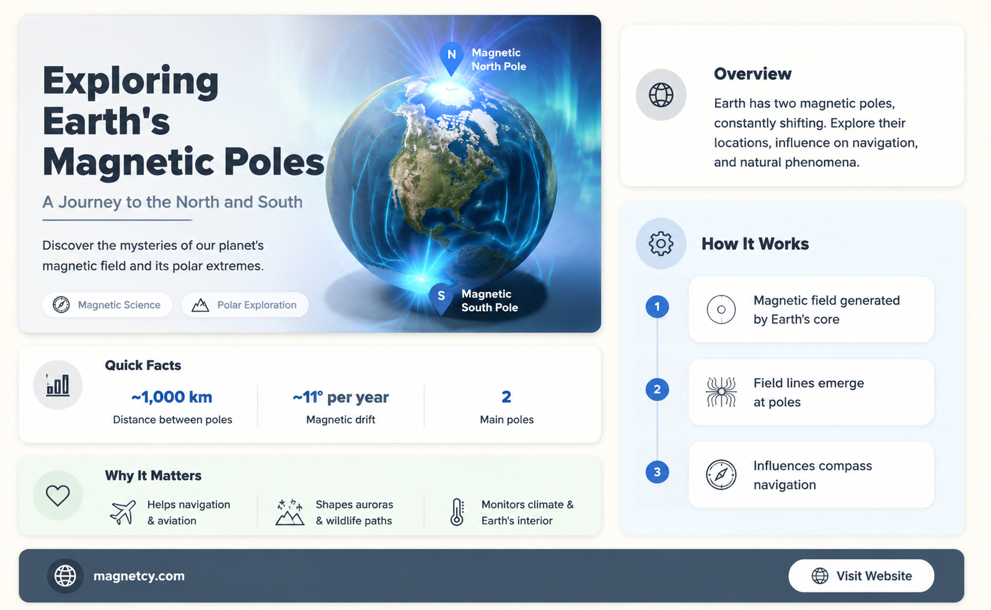Click the 2 Main poles value
The height and width of the screenshot is (610, 991).
click(x=506, y=397)
